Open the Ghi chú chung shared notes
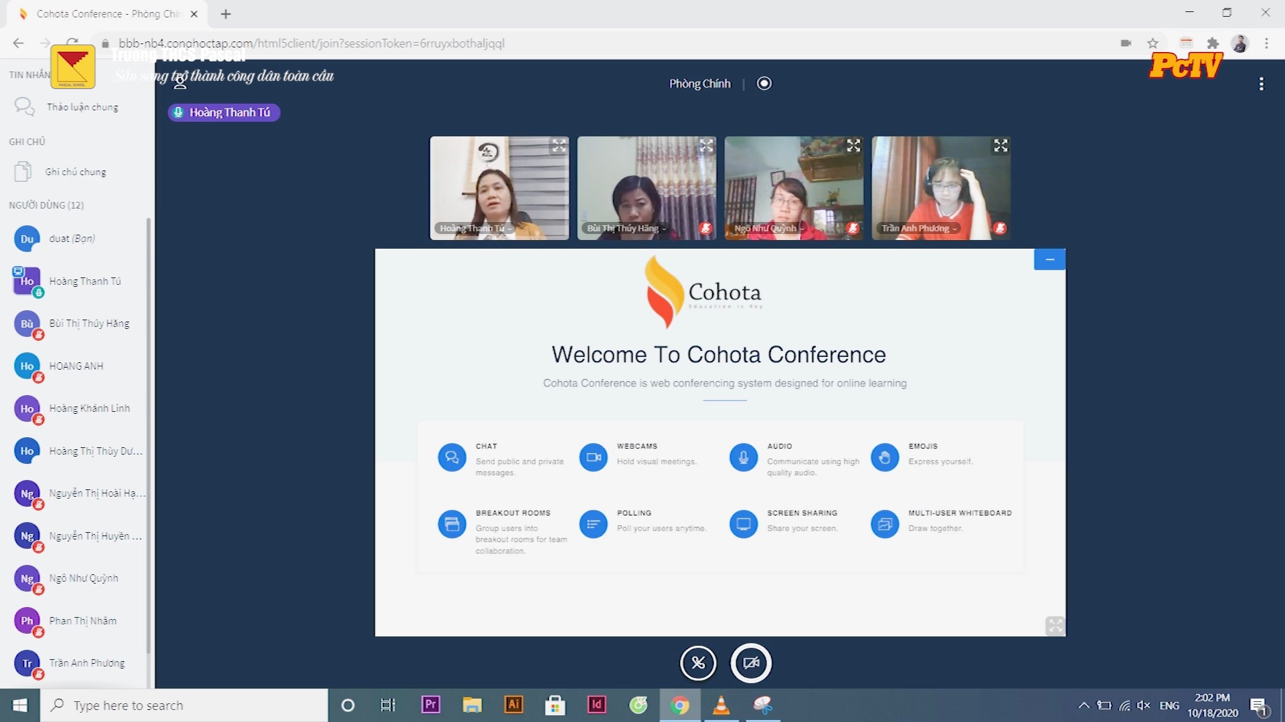 coord(74,172)
